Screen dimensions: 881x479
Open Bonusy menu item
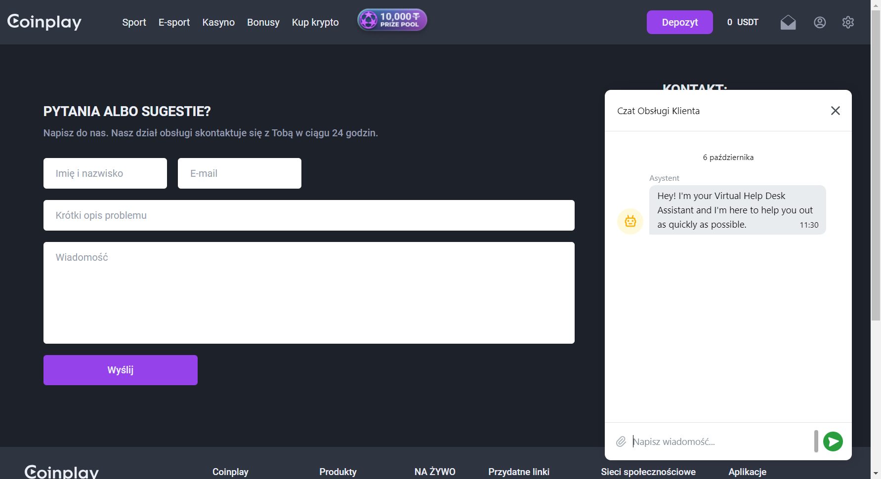tap(263, 22)
